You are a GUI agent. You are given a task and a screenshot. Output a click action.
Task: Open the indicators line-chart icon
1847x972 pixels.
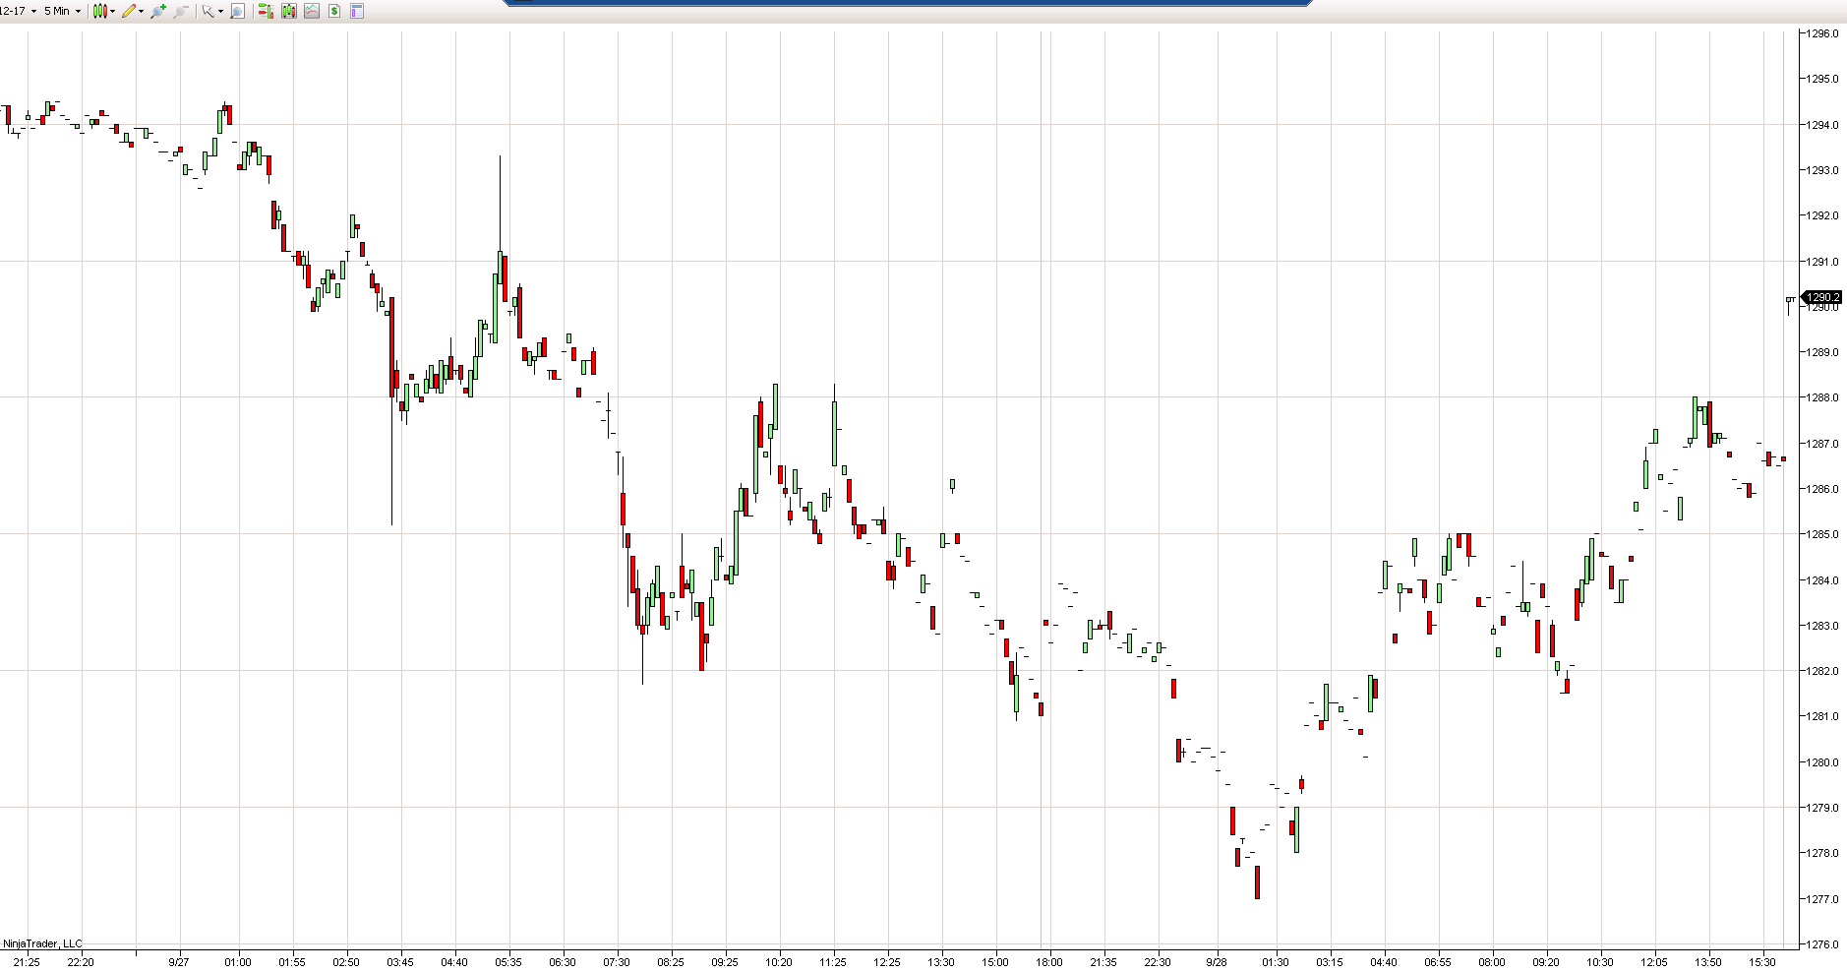pos(312,11)
